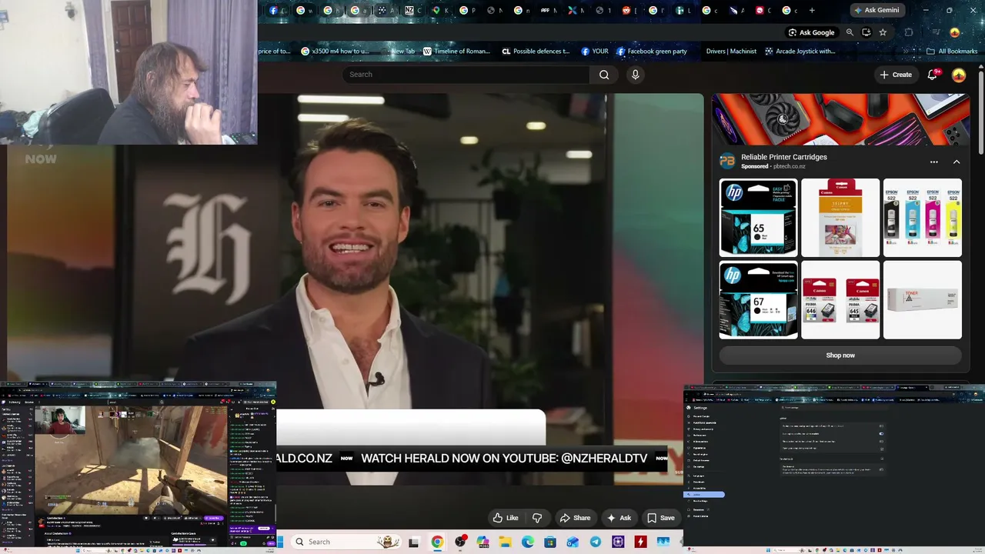
Task: Click the Task View taskbar icon
Action: pos(414,542)
